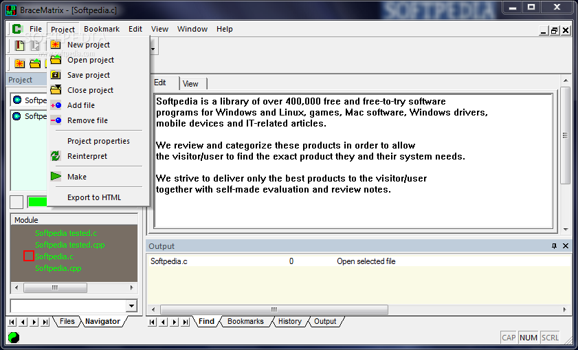
Task: Switch to the Output bottom tab
Action: point(325,321)
